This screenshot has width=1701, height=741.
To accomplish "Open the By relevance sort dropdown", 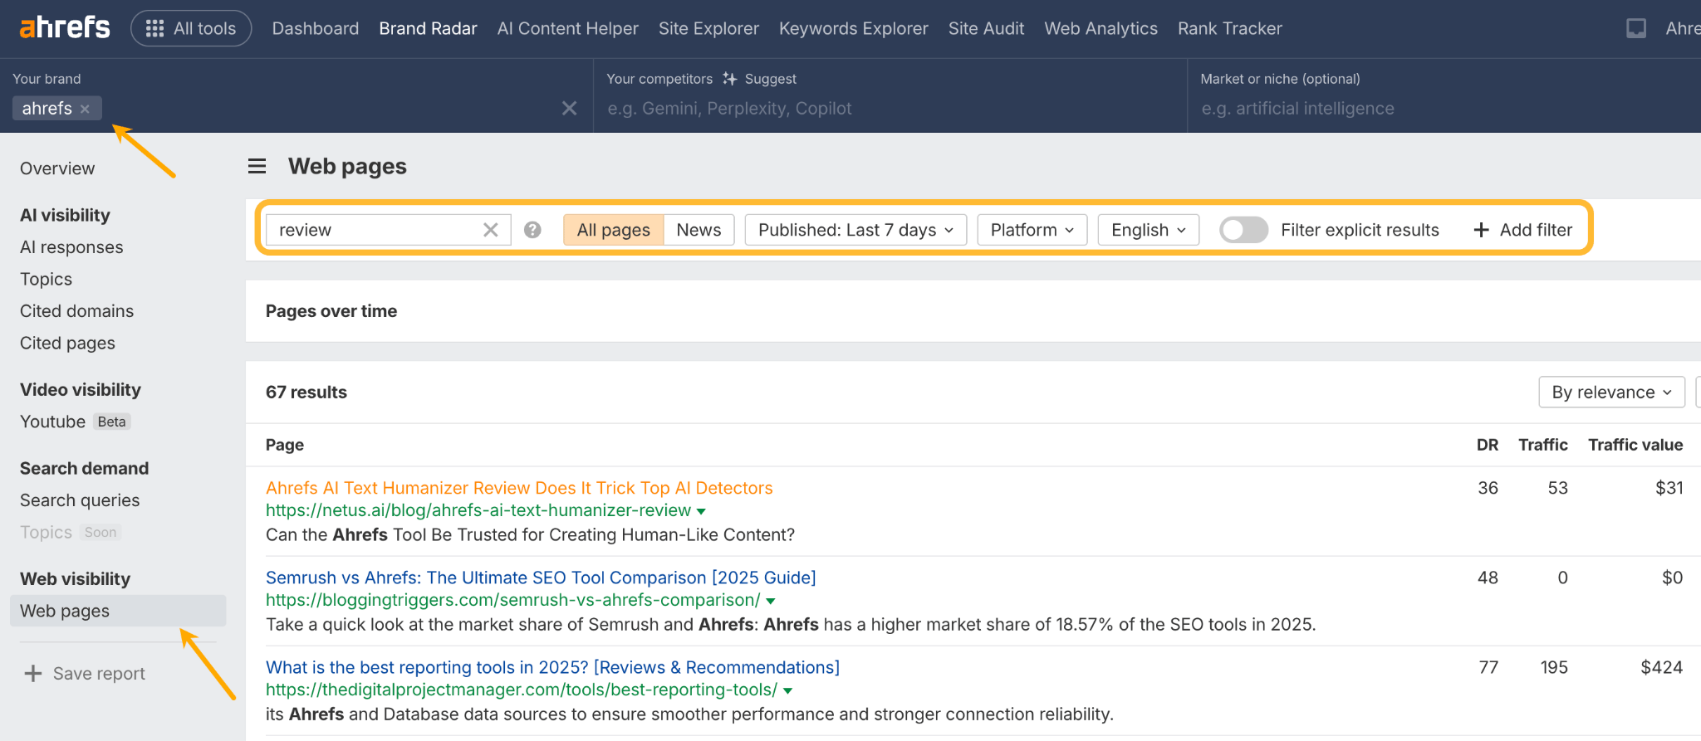I will click(x=1610, y=392).
